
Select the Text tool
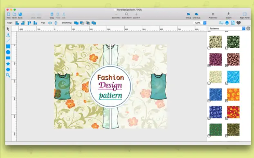pos(8,35)
